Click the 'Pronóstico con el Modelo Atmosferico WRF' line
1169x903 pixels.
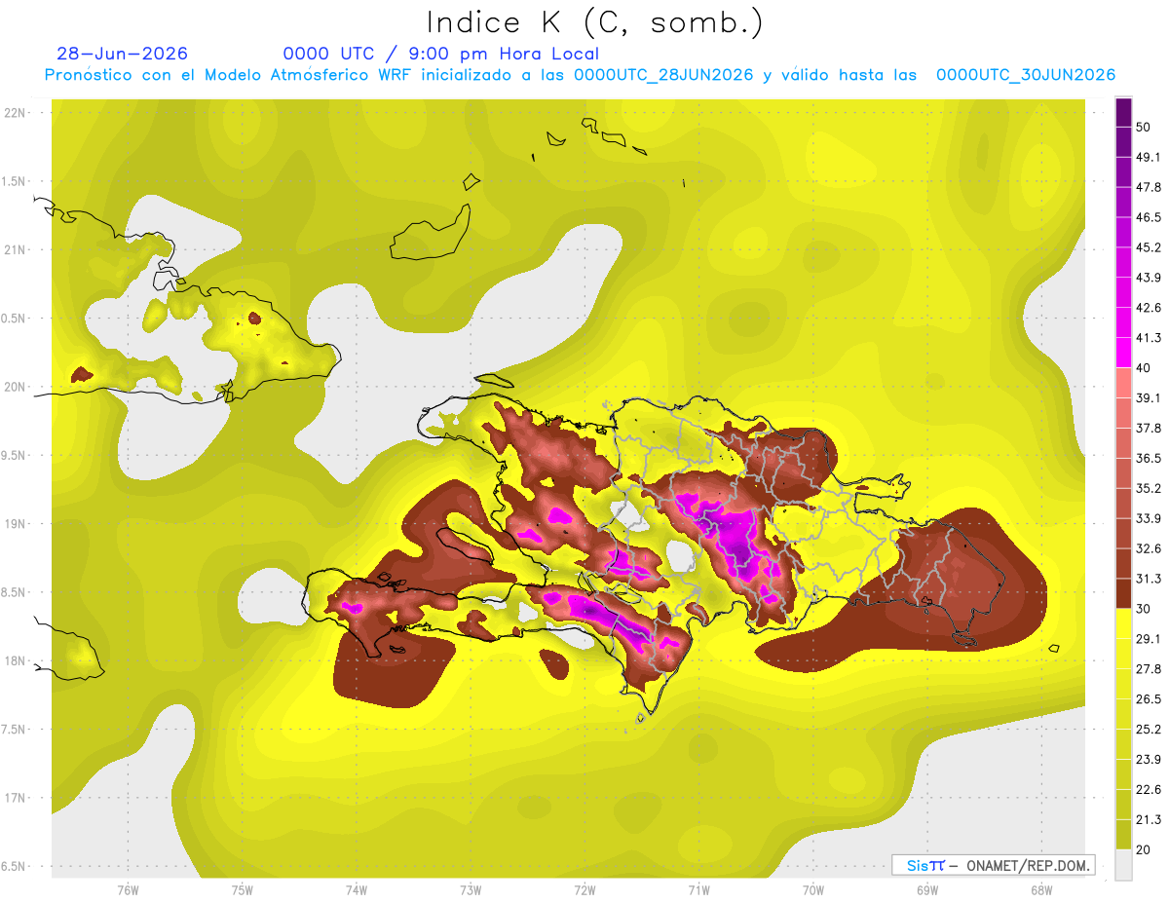(580, 75)
